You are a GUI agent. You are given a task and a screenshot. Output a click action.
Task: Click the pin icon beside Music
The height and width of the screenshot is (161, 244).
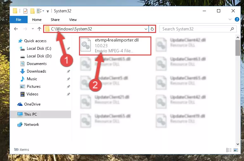[x=68, y=79]
